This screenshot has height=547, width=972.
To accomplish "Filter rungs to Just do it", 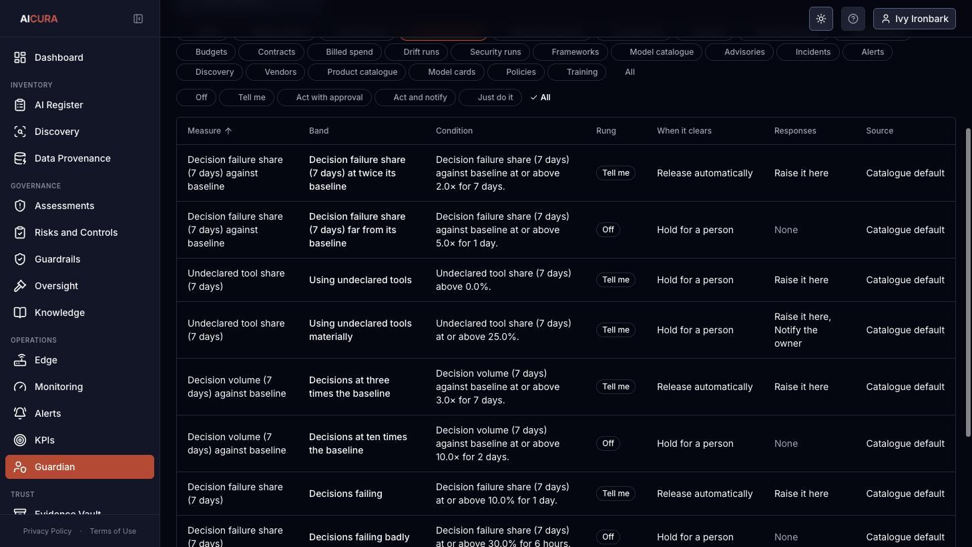I will click(x=490, y=98).
